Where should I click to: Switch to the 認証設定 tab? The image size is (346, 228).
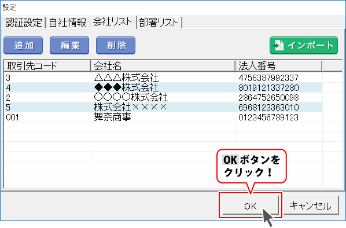click(24, 23)
